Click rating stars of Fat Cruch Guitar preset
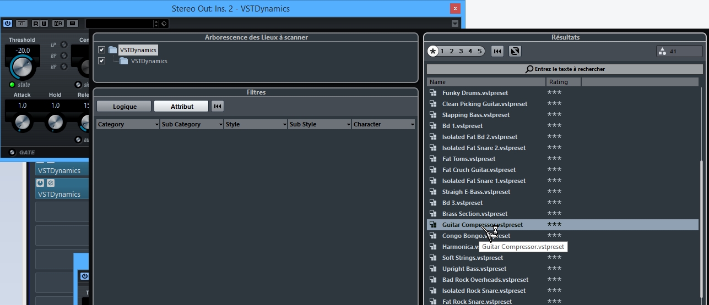Screen dimensions: 709x305 554,169
